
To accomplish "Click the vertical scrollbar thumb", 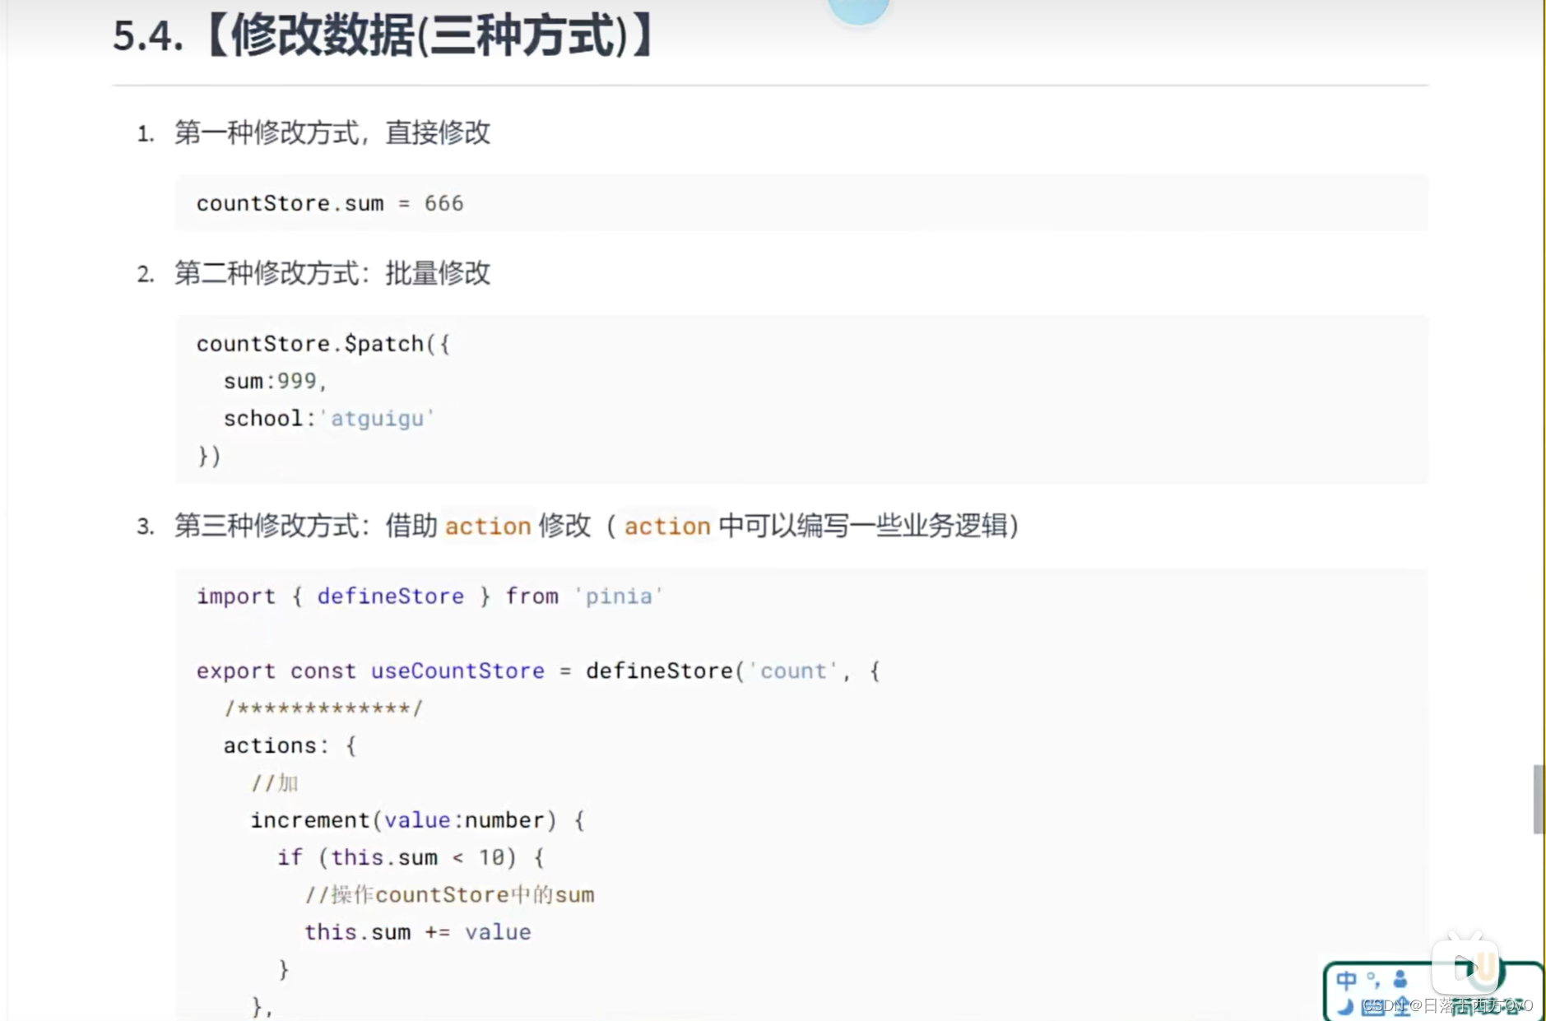I will click(1538, 799).
